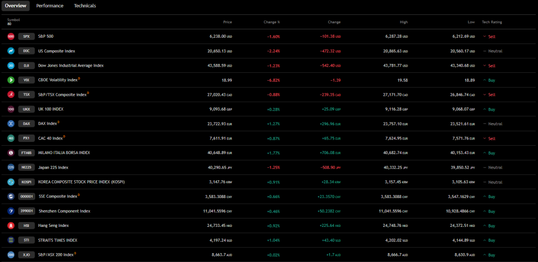This screenshot has width=538, height=262.
Task: Open the CAC 40 Index name link
Action: click(50, 138)
